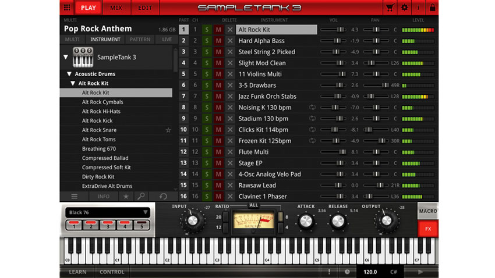Favorite Alt Rock Snare with star icon
Screen dimensions: 495x278
tap(168, 130)
